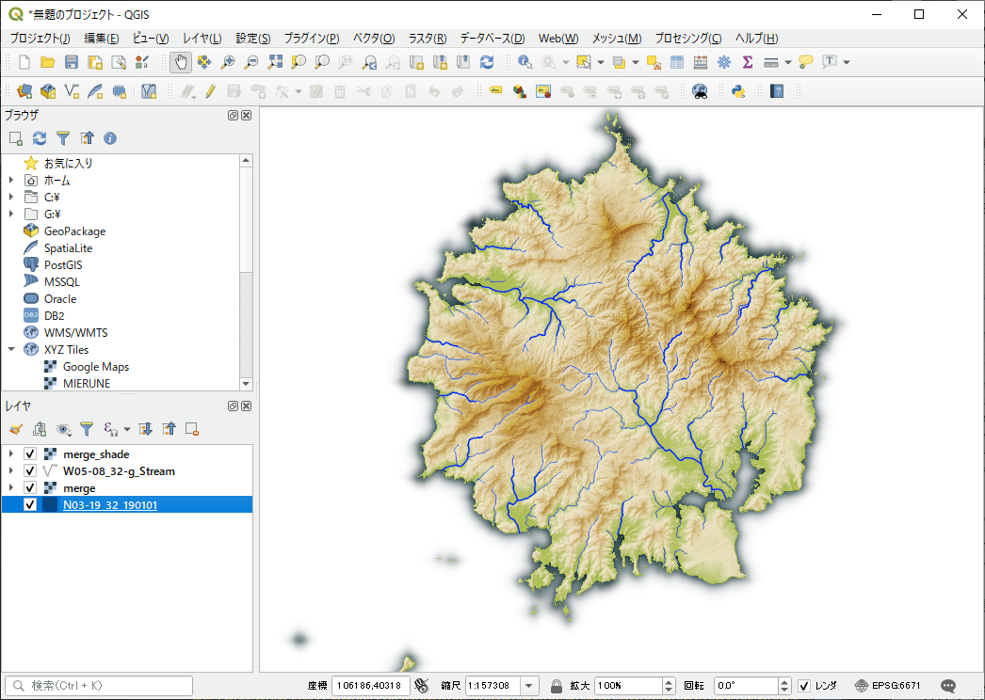Expand the merge_shade layer legend
This screenshot has width=985, height=700.
pos(11,454)
